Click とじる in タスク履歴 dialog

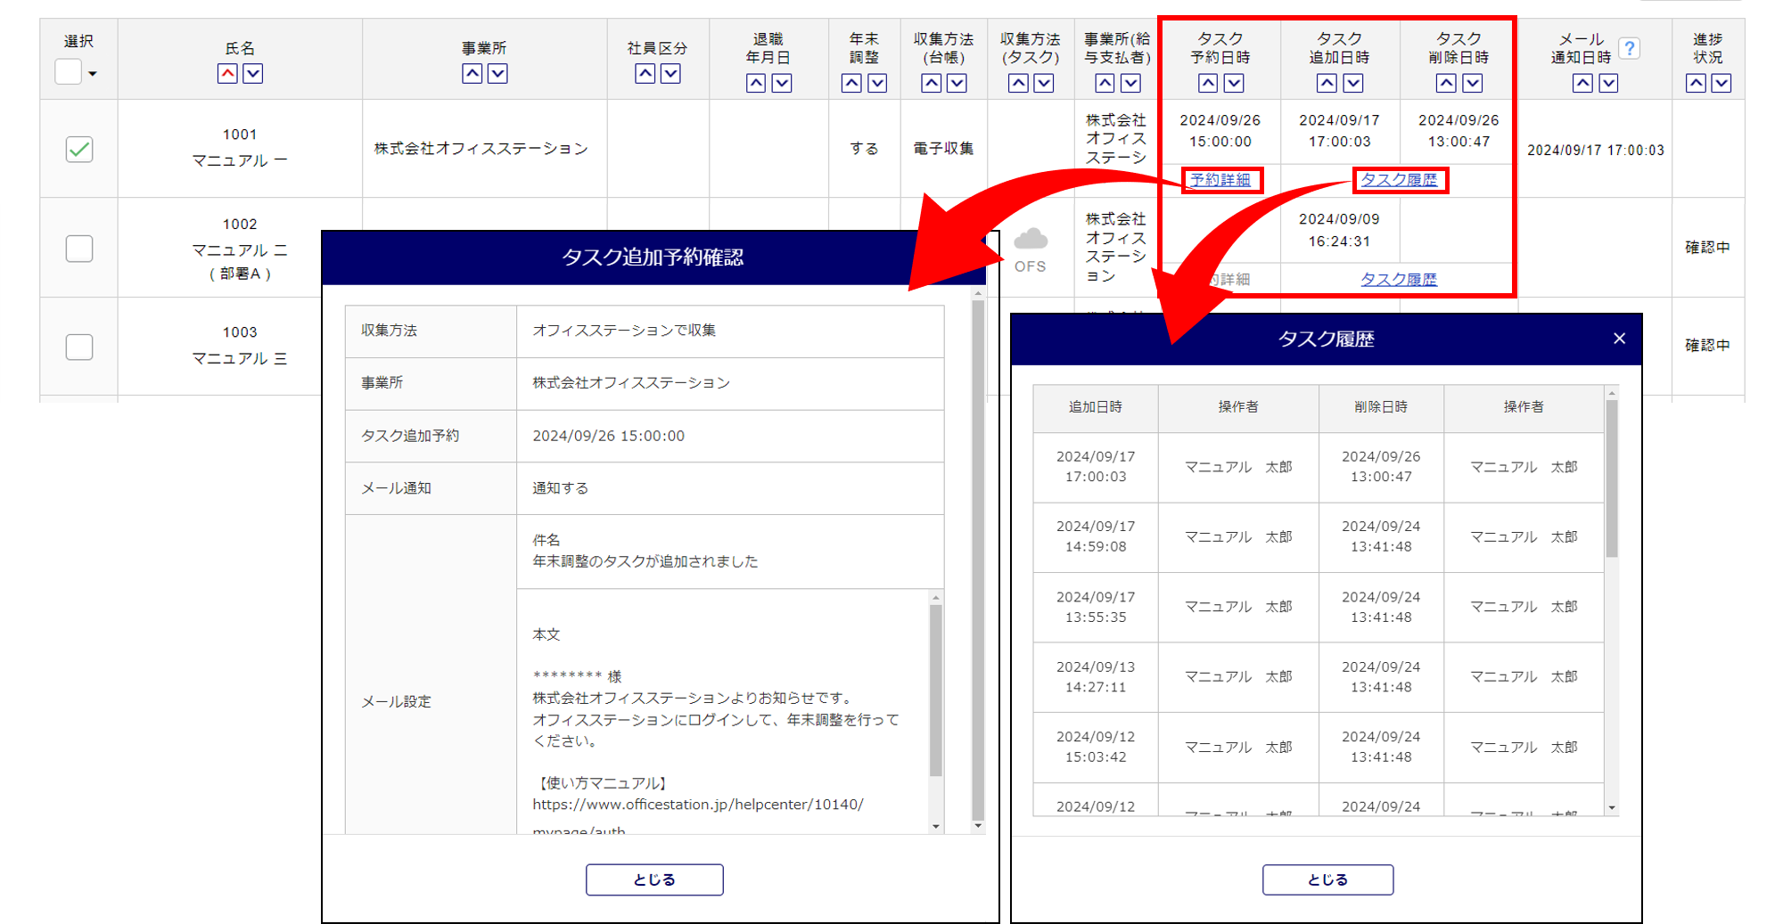pyautogui.click(x=1327, y=879)
